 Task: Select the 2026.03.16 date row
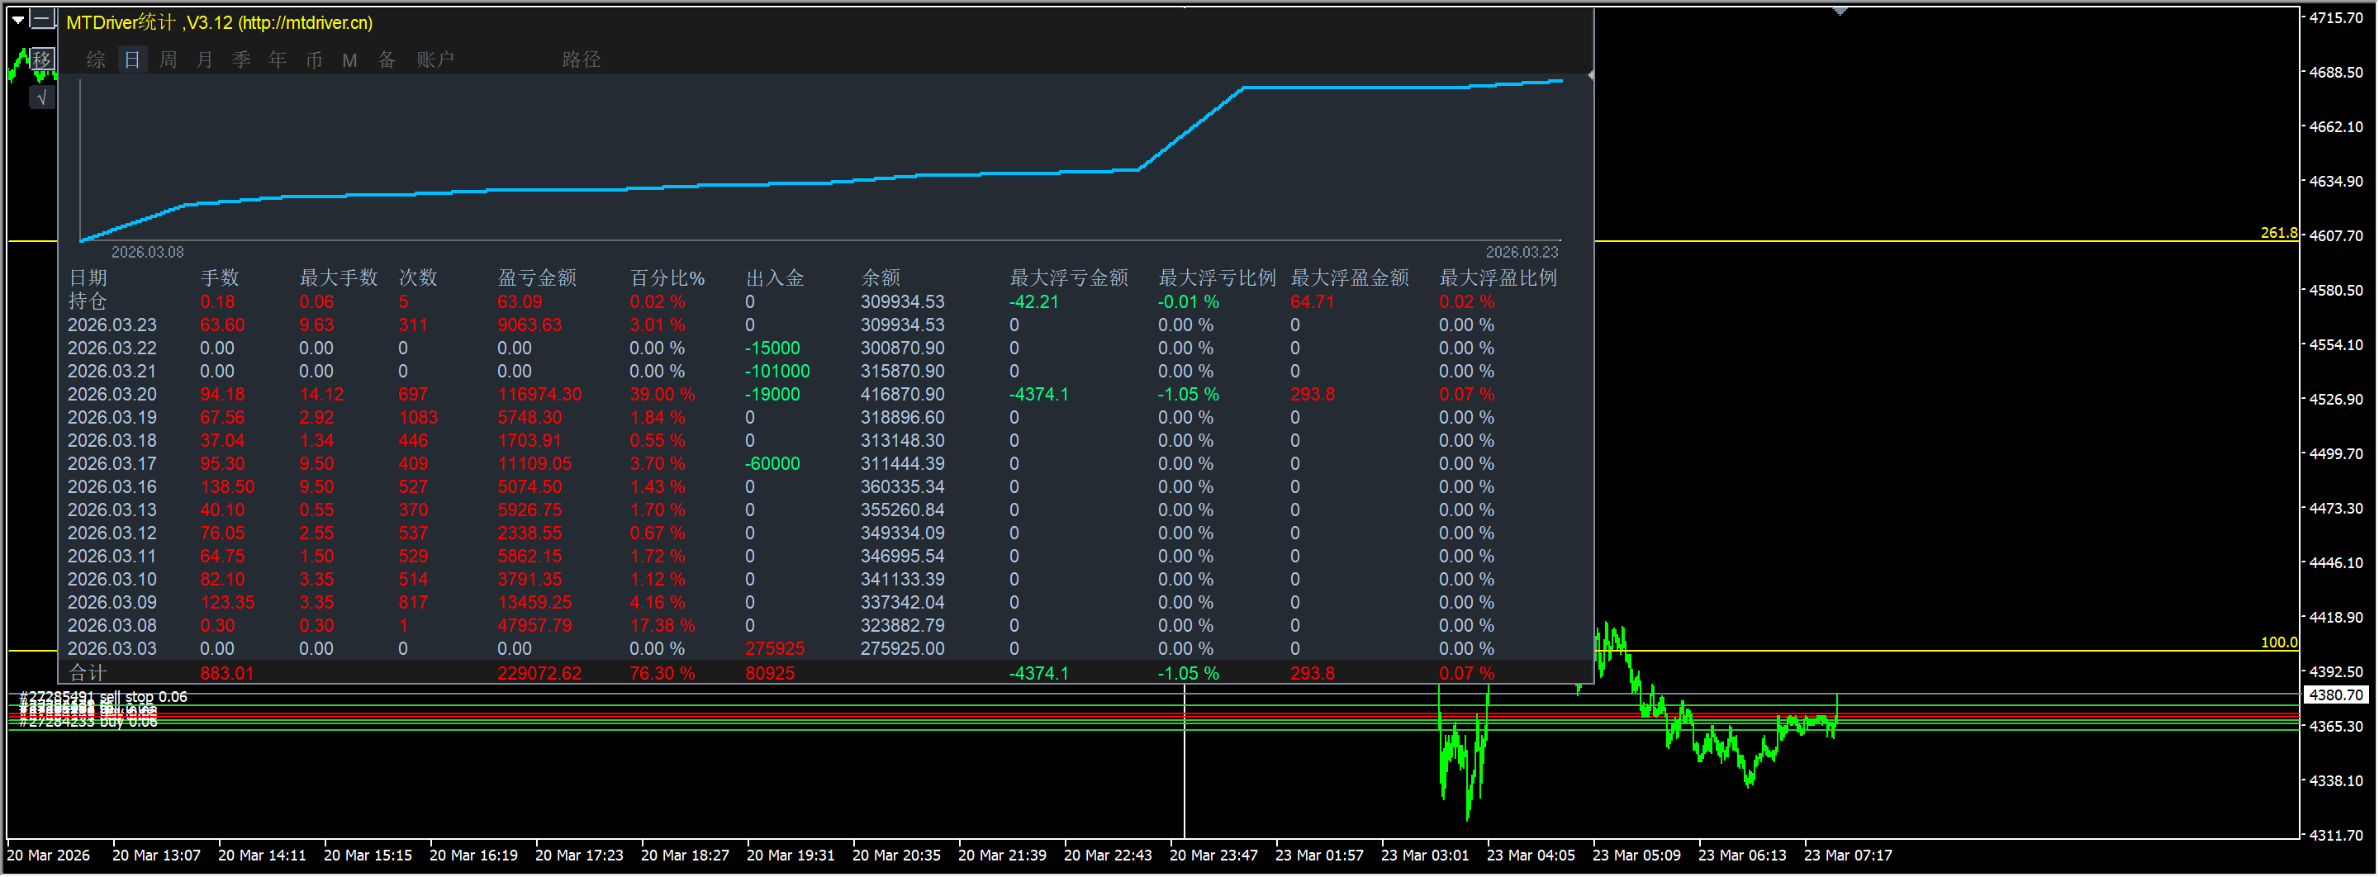click(x=112, y=486)
